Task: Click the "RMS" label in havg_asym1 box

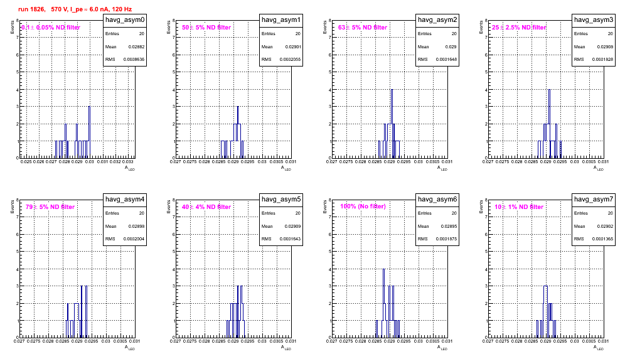Action: [266, 60]
